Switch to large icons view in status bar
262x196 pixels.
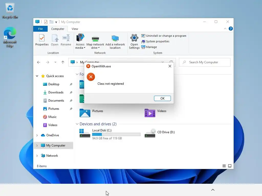click(x=230, y=166)
